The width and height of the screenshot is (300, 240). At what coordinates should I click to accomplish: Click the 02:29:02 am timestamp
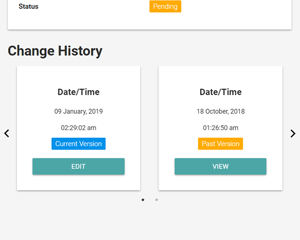[x=78, y=128]
